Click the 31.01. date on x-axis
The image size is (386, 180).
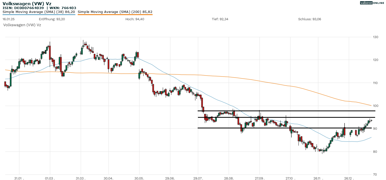tap(19, 178)
